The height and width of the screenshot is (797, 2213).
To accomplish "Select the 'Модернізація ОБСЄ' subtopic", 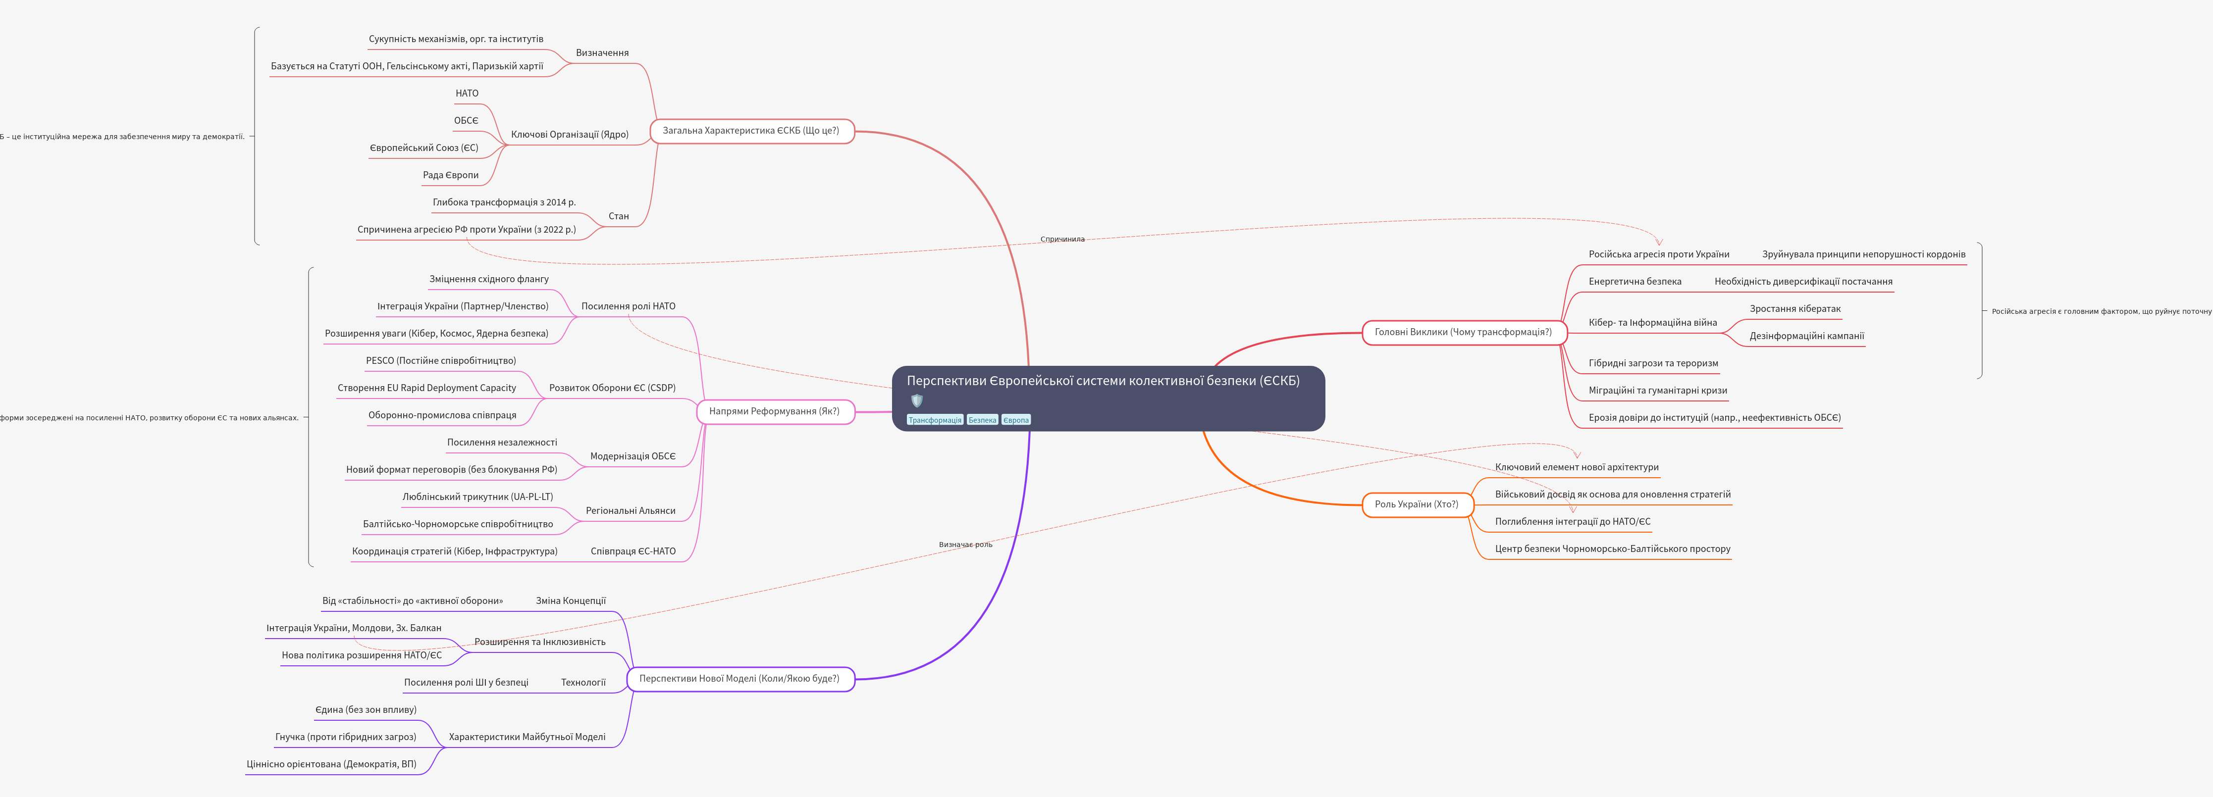I will tap(632, 457).
